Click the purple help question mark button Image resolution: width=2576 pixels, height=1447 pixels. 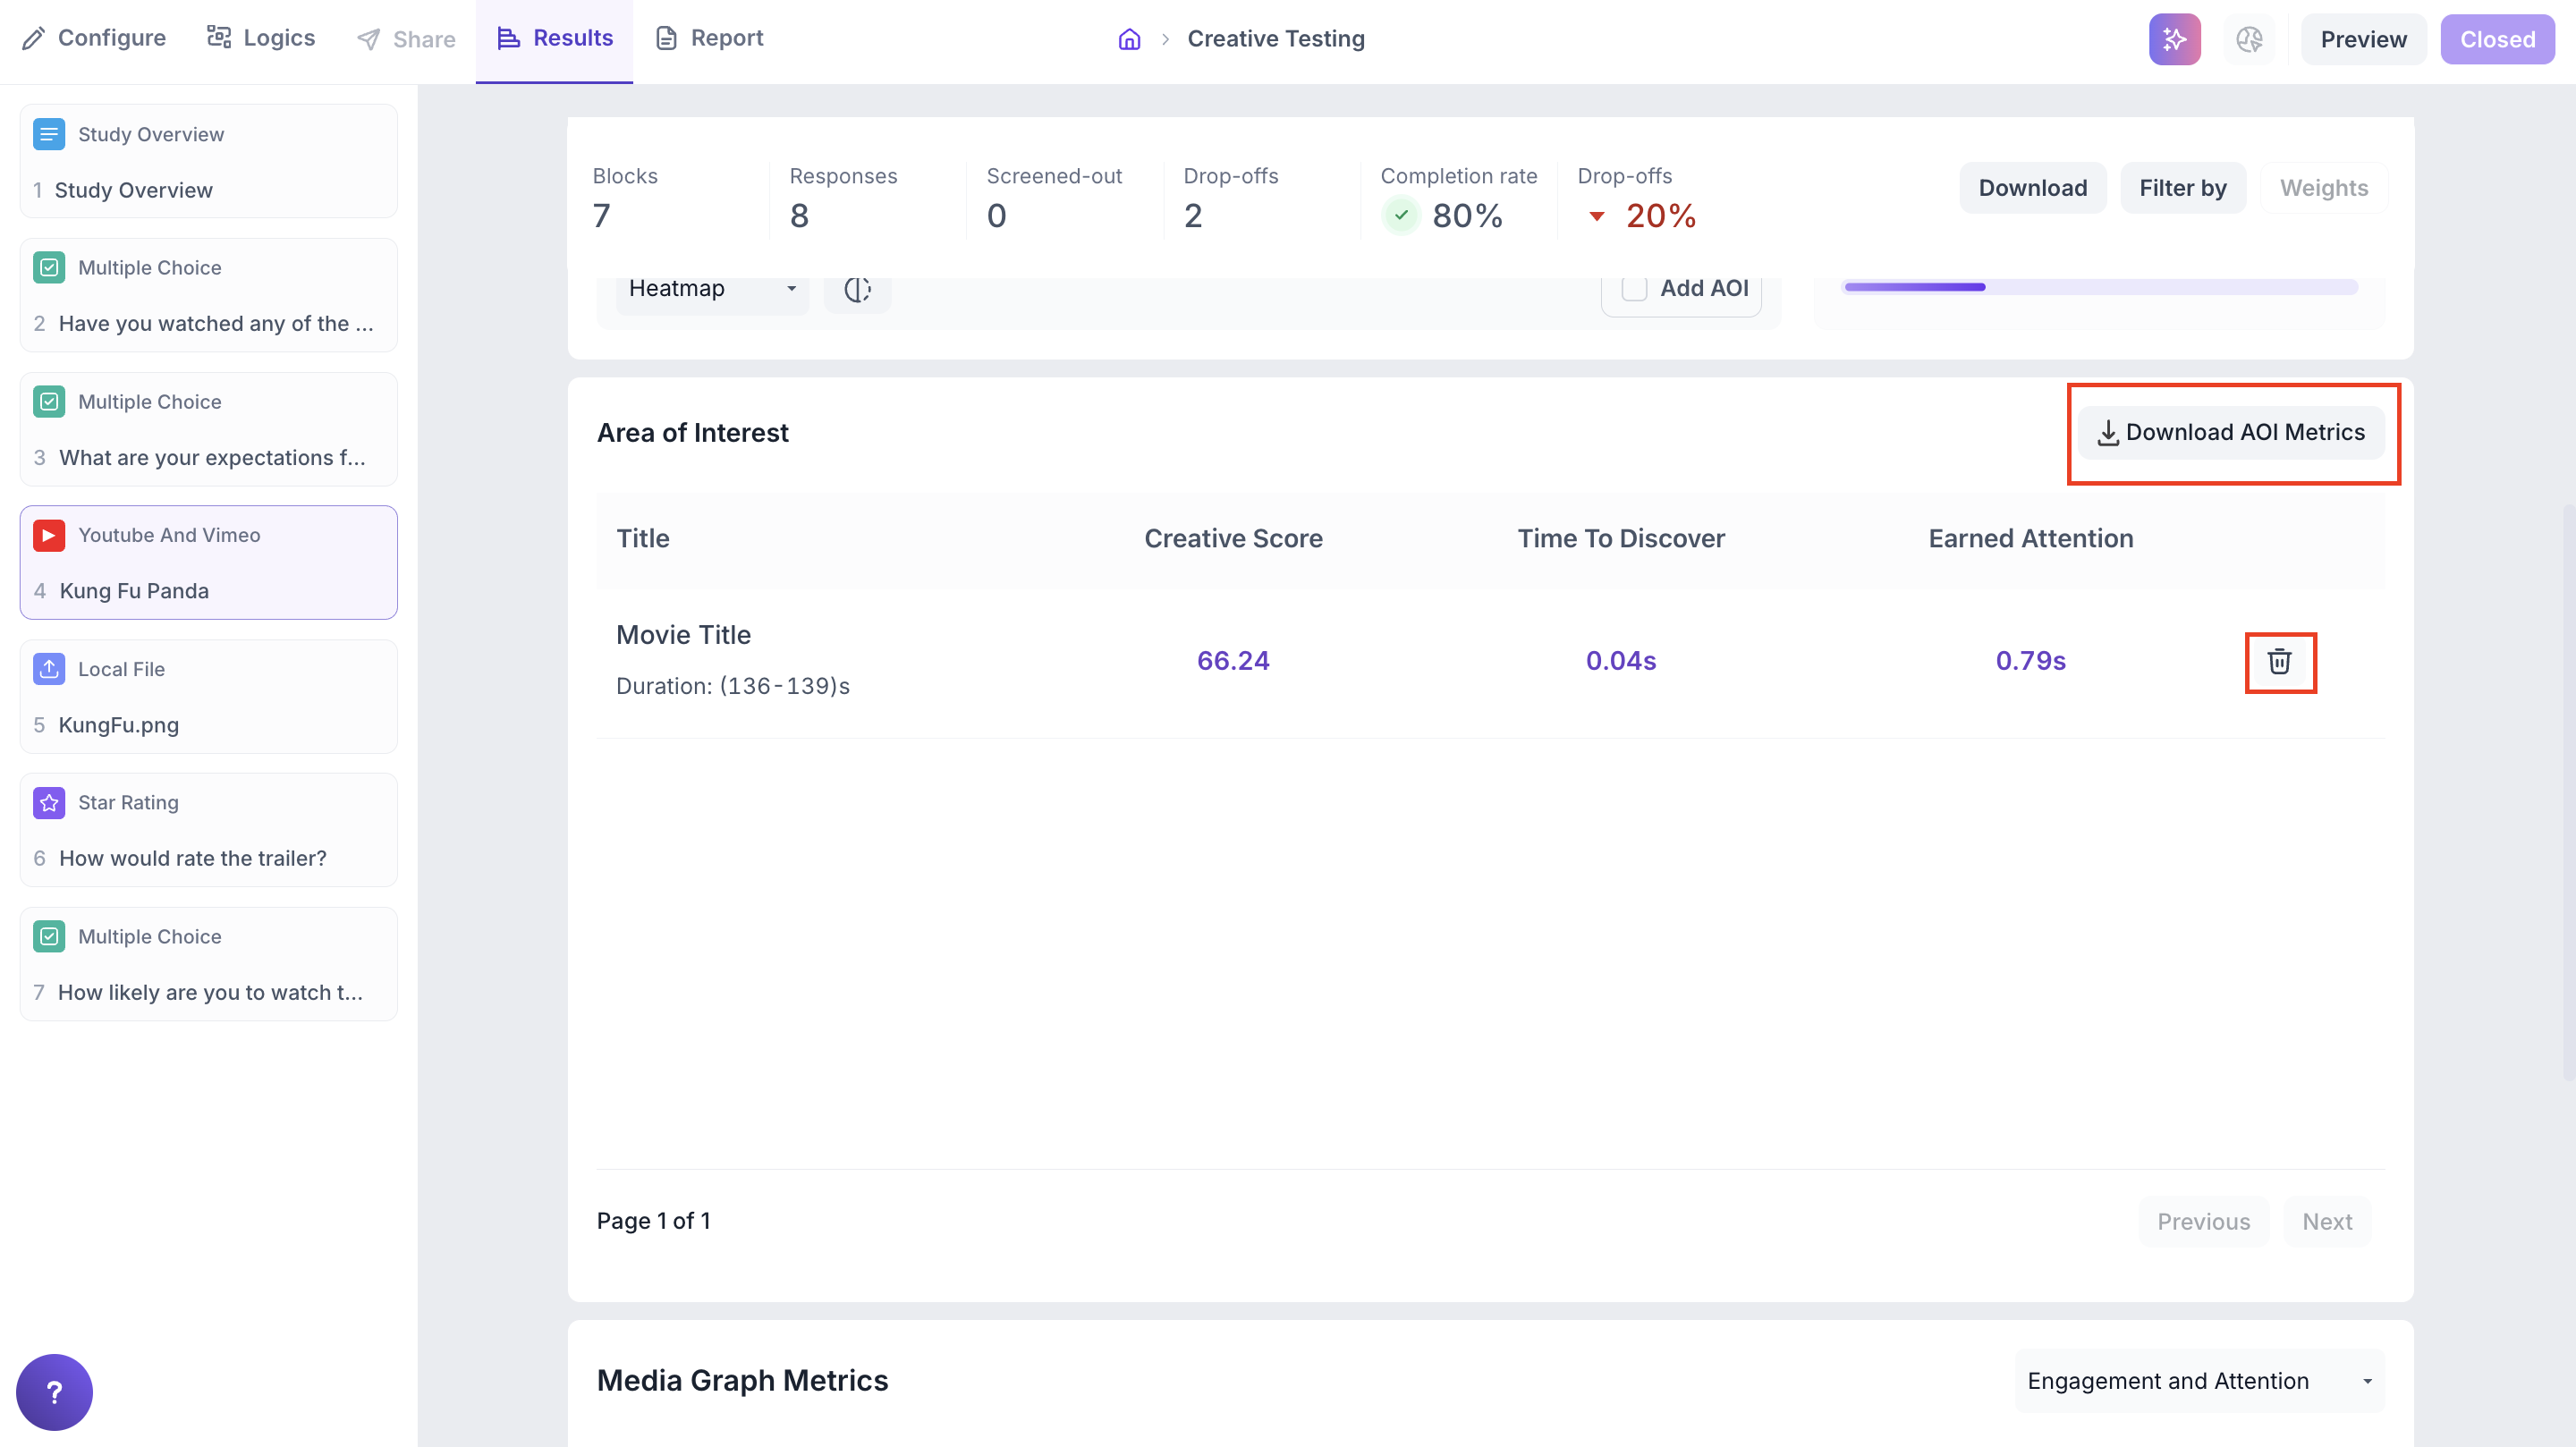[x=54, y=1391]
